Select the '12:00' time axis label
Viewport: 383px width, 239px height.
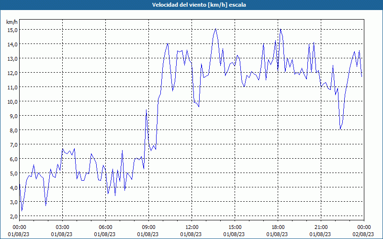192,228
